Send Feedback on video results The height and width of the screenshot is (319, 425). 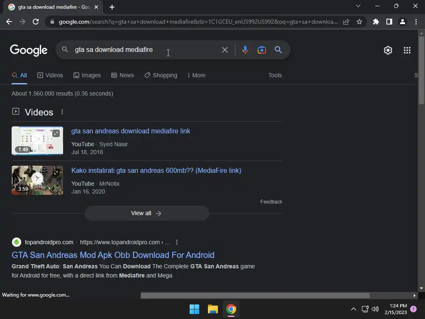271,202
